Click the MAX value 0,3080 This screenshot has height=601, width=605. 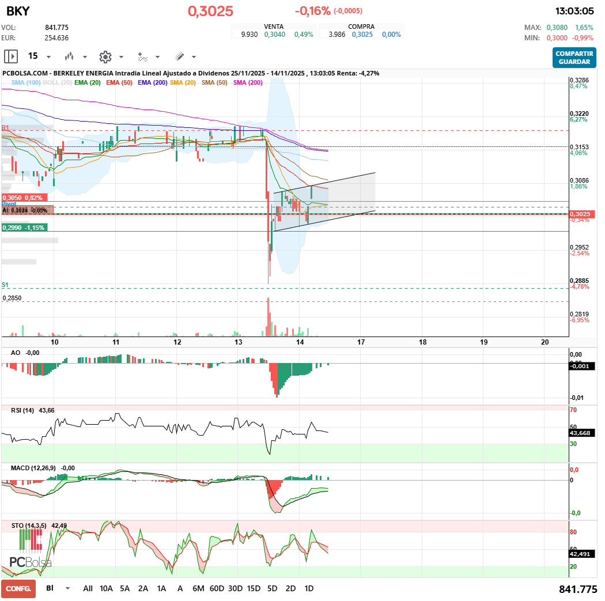pos(557,28)
